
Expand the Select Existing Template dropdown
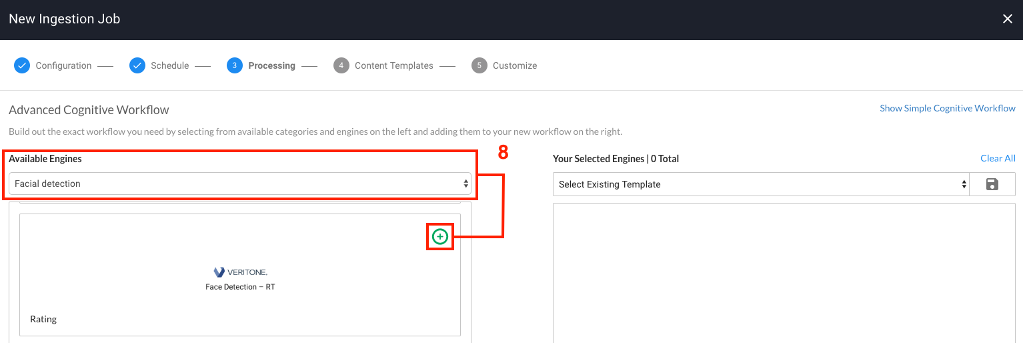pyautogui.click(x=760, y=184)
